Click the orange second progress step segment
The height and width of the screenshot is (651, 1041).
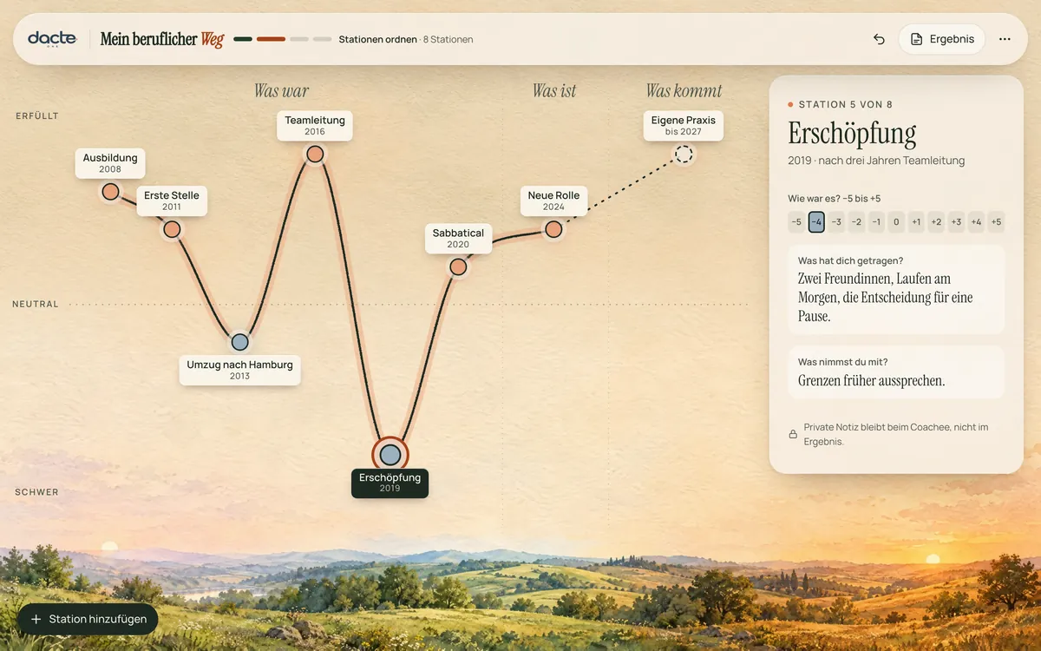(271, 39)
